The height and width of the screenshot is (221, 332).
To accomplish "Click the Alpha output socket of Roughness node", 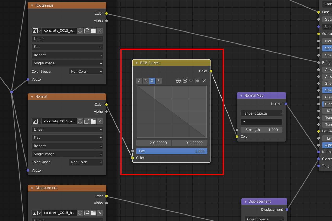I will pos(106,21).
